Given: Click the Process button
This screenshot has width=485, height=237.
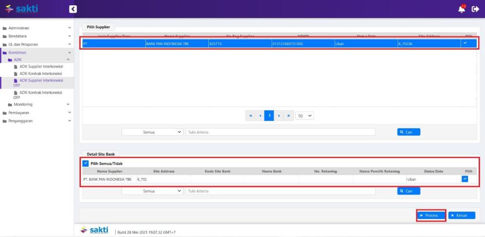Looking at the screenshot, I should coord(431,215).
